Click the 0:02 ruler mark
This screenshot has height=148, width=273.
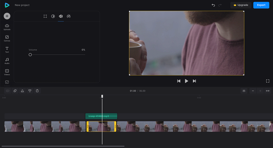[x=199, y=98]
